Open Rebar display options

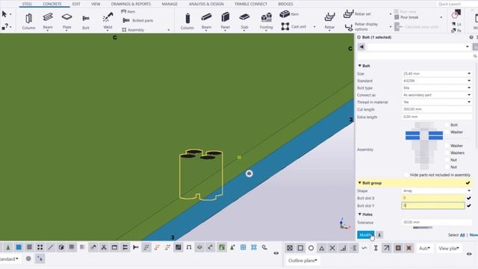point(361,27)
